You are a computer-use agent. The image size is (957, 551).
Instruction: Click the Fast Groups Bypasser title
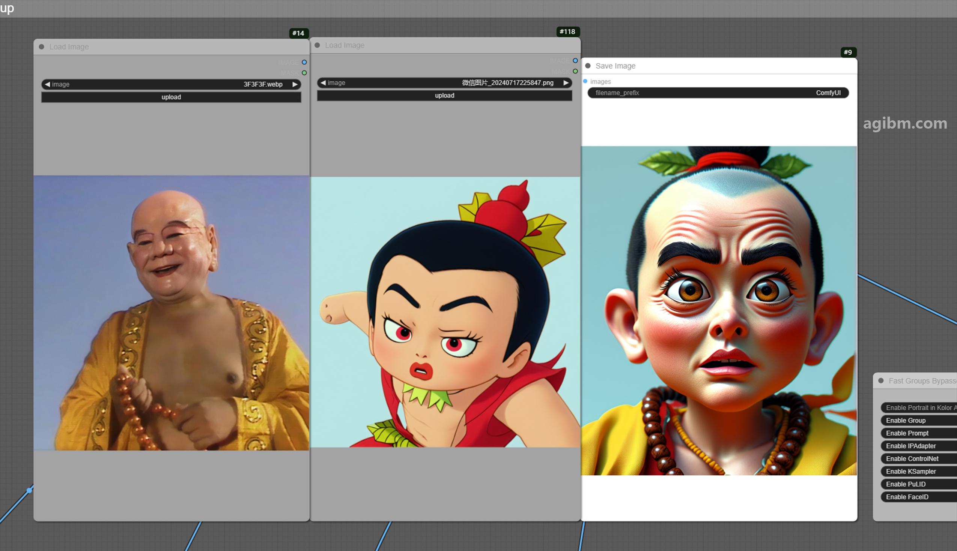click(922, 381)
